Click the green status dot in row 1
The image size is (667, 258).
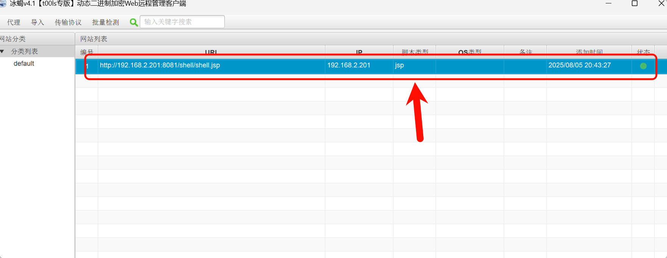[x=643, y=66]
